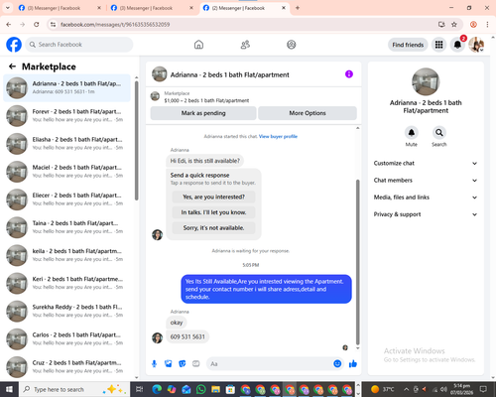Click into the Search Facebook field
The height and width of the screenshot is (397, 496).
[79, 45]
